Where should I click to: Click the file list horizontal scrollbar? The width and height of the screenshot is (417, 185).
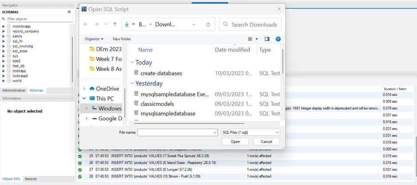pos(189,123)
